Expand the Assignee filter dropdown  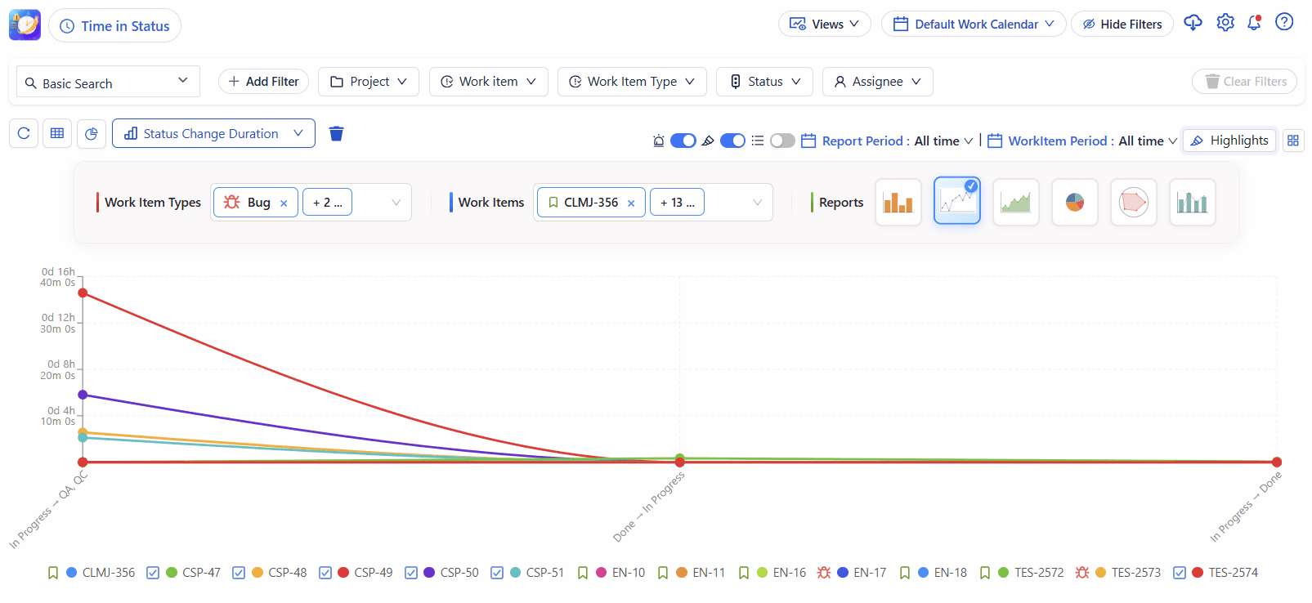click(878, 82)
